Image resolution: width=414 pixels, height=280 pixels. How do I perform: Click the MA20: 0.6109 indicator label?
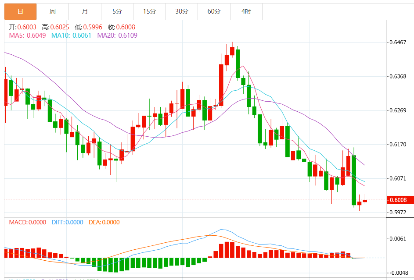[117, 35]
